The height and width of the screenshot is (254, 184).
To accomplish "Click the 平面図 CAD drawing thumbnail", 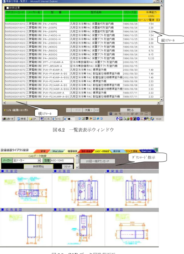I will coord(26,190).
